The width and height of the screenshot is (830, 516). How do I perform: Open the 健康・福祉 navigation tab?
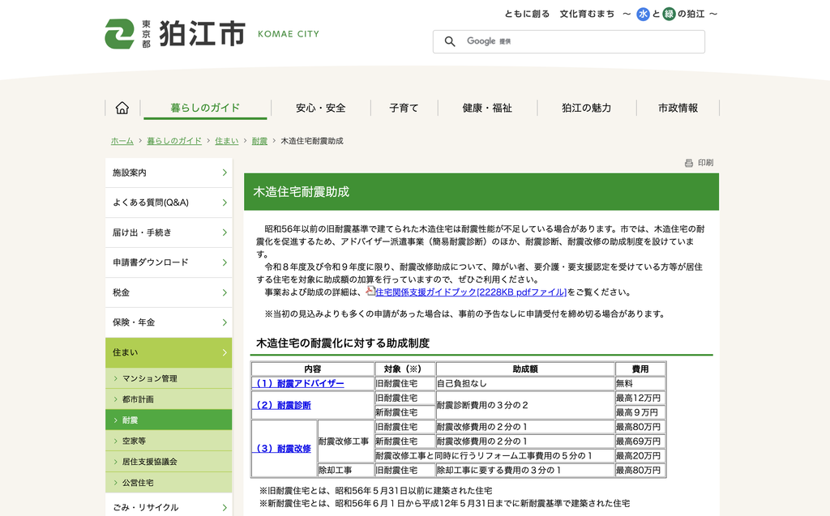click(x=487, y=108)
